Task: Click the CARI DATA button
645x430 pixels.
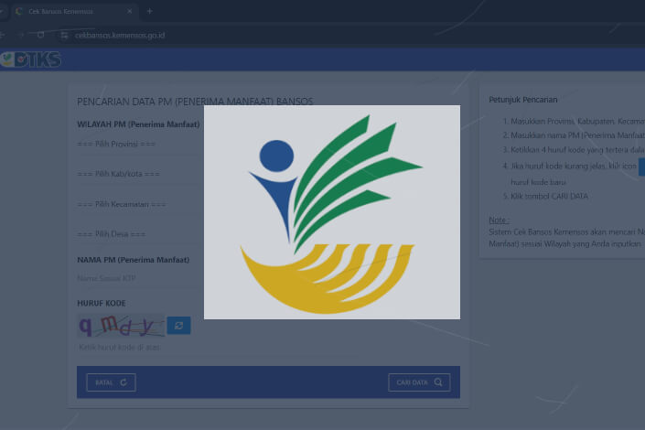Action: coord(419,382)
